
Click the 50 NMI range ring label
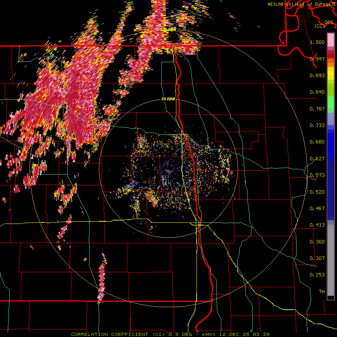tap(168, 99)
